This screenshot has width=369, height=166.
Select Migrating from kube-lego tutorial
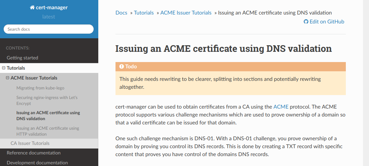(40, 88)
